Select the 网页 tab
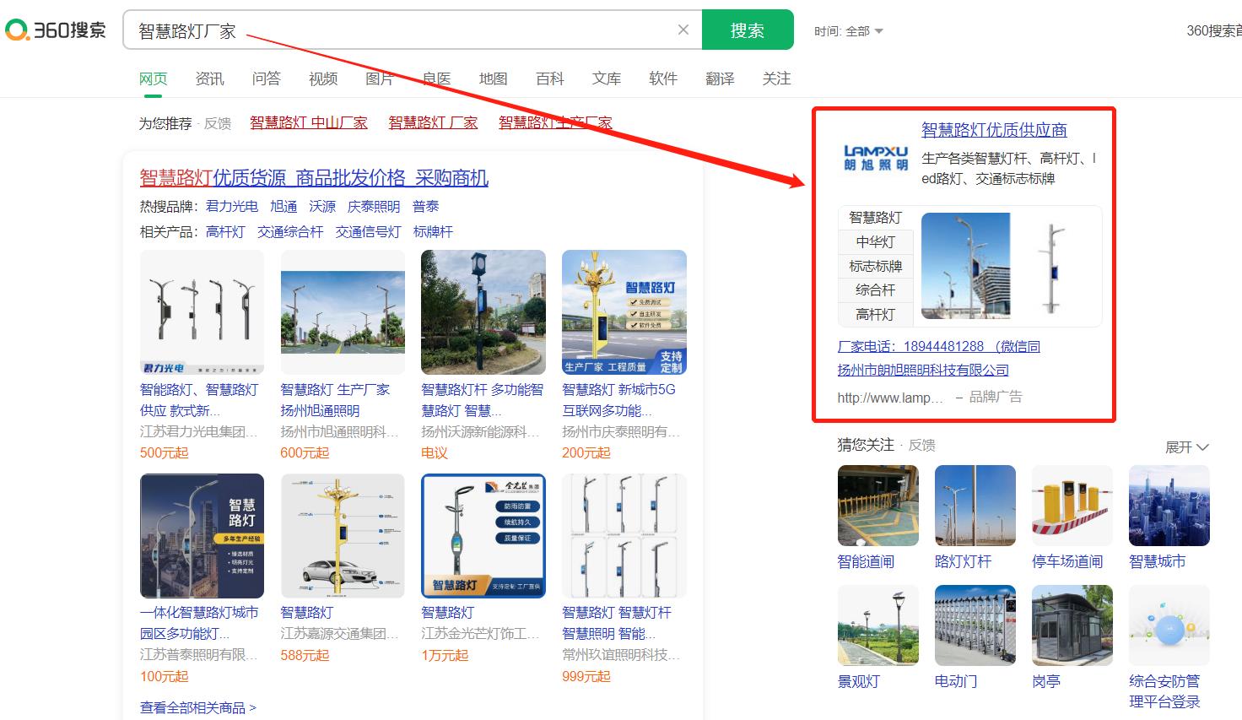The width and height of the screenshot is (1242, 720). pyautogui.click(x=154, y=78)
